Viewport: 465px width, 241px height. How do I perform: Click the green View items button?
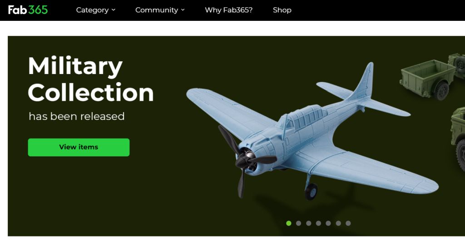pos(79,148)
